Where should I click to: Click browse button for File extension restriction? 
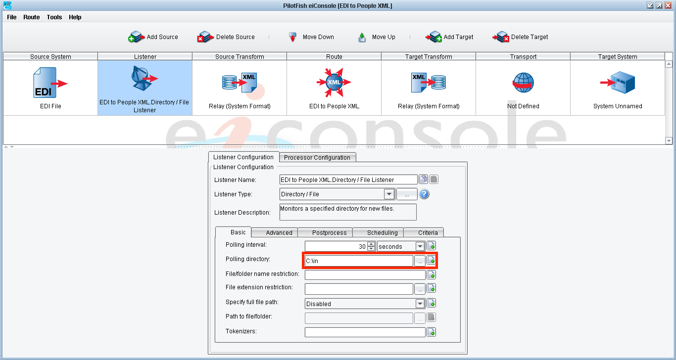coord(420,288)
